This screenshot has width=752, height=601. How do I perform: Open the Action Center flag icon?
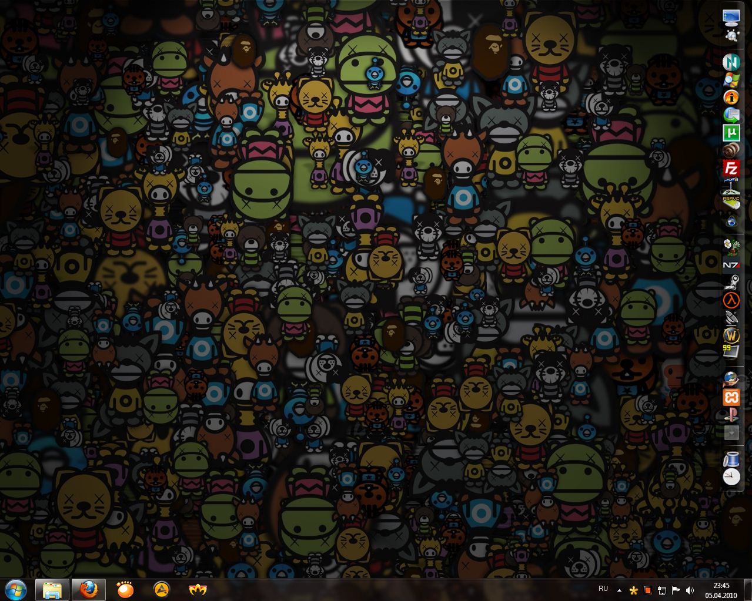(676, 590)
